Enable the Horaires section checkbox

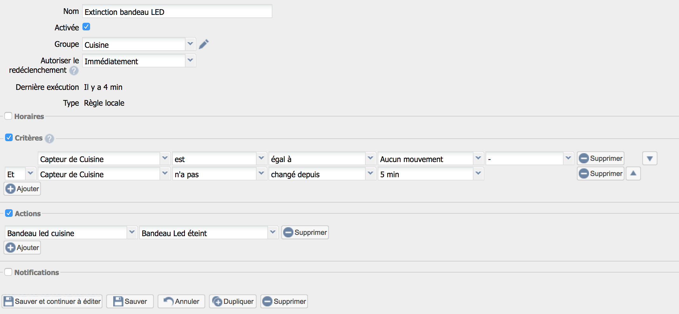click(8, 116)
